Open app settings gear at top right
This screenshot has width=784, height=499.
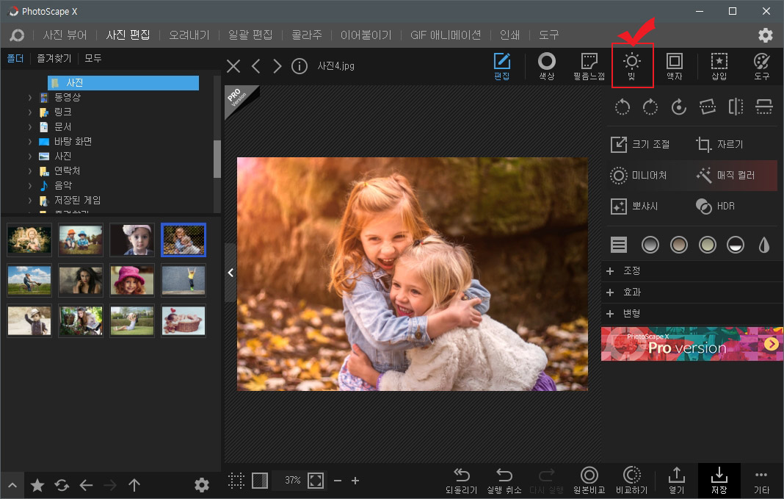(765, 35)
